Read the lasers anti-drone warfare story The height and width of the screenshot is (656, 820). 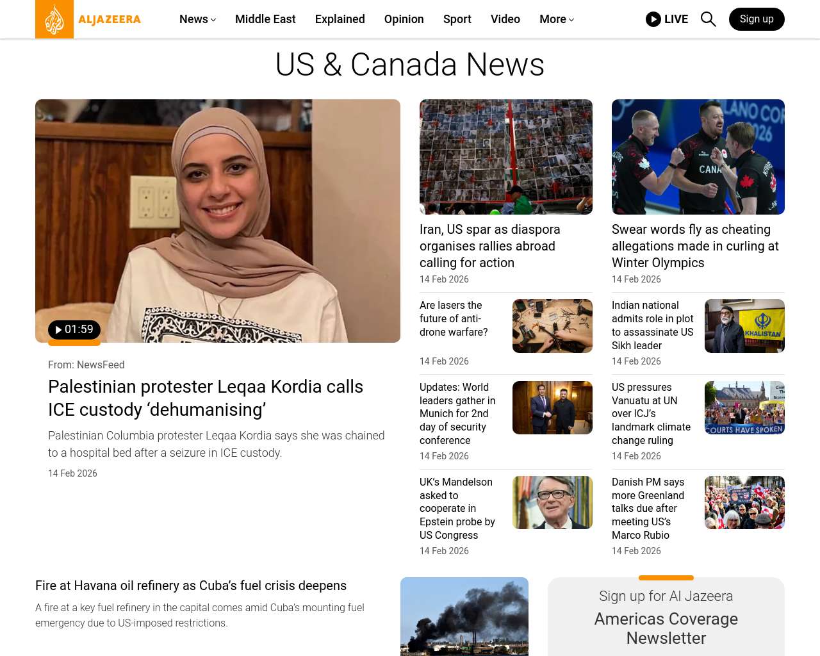click(x=454, y=318)
